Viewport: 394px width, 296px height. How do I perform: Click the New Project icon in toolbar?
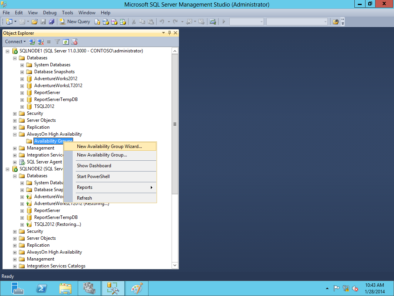(x=9, y=22)
